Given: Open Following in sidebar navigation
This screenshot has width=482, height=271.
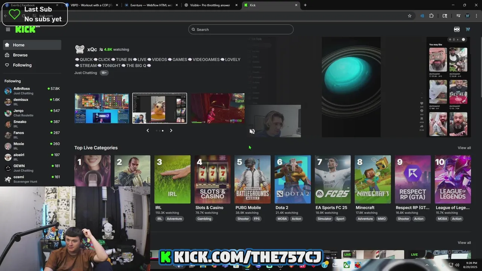Looking at the screenshot, I should 32,65.
